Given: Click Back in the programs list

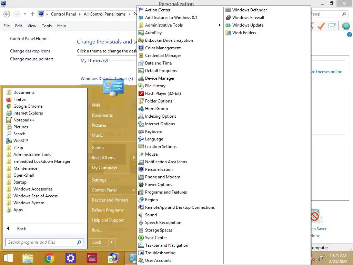Looking at the screenshot, I should 21,229.
